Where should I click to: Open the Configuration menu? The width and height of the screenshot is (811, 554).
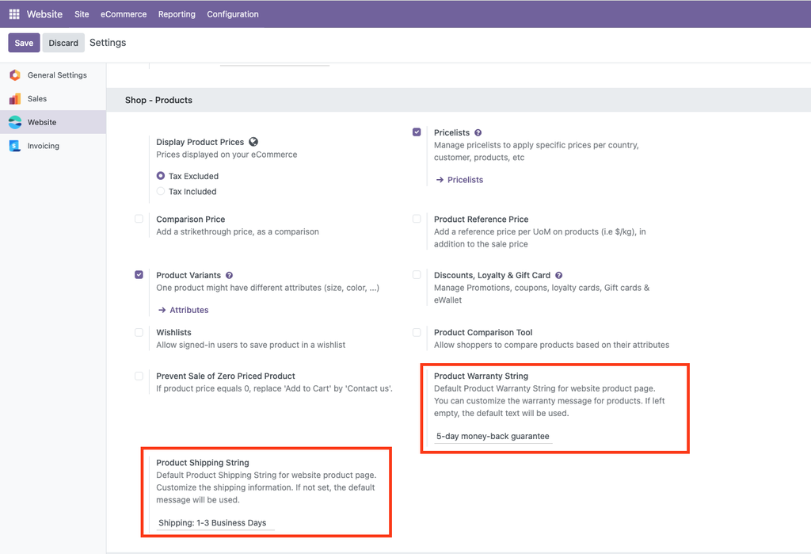tap(233, 14)
